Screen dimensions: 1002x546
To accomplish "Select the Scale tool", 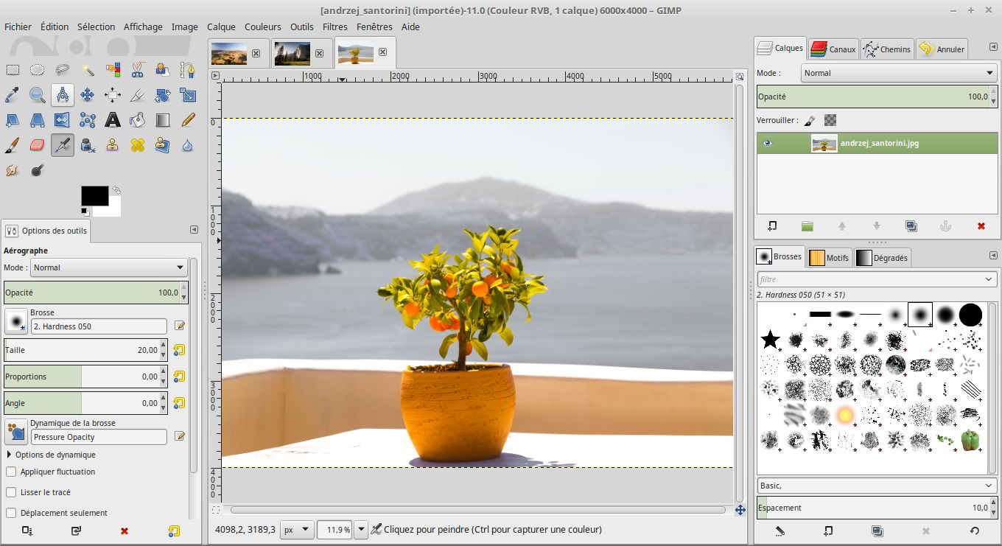I will tap(188, 95).
